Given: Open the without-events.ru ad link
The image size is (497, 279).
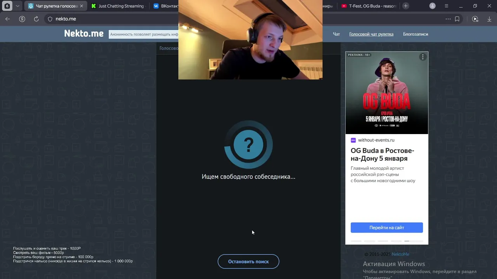Looking at the screenshot, I should tap(376, 140).
